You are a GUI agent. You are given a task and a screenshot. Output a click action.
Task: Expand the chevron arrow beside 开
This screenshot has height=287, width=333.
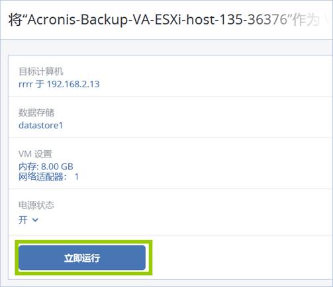coord(35,220)
